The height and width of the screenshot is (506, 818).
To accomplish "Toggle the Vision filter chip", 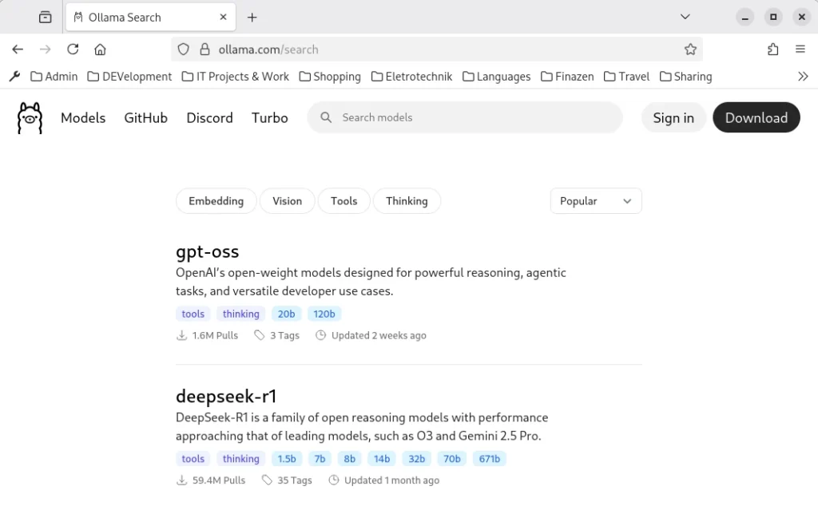I will (x=287, y=200).
